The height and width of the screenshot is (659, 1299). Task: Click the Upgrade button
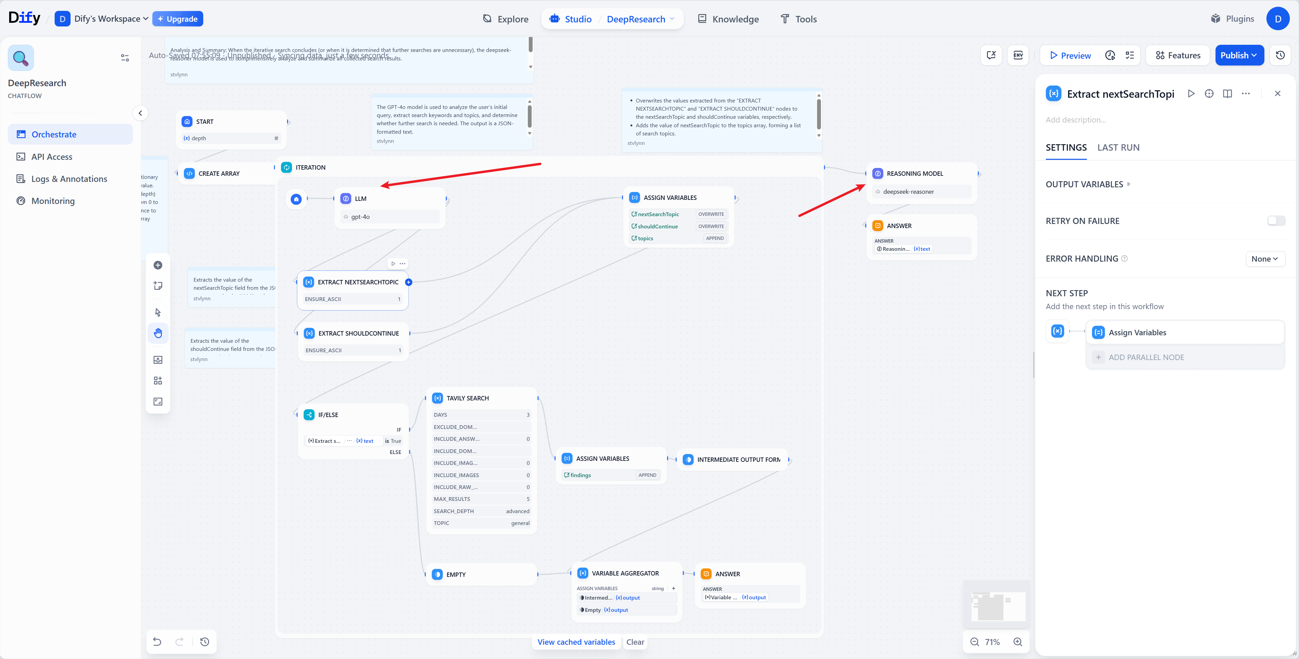tap(177, 19)
